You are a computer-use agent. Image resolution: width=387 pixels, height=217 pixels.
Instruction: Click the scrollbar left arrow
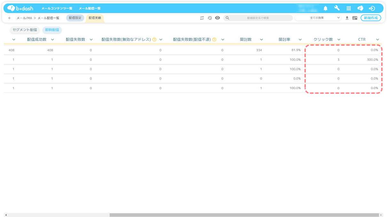point(6,215)
